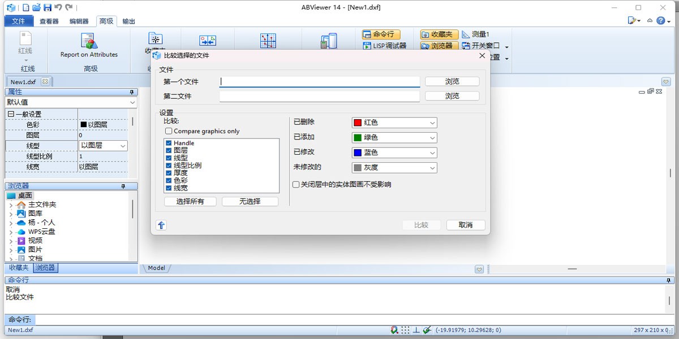Uncheck the 色彩 checkbox in compare list

click(169, 180)
